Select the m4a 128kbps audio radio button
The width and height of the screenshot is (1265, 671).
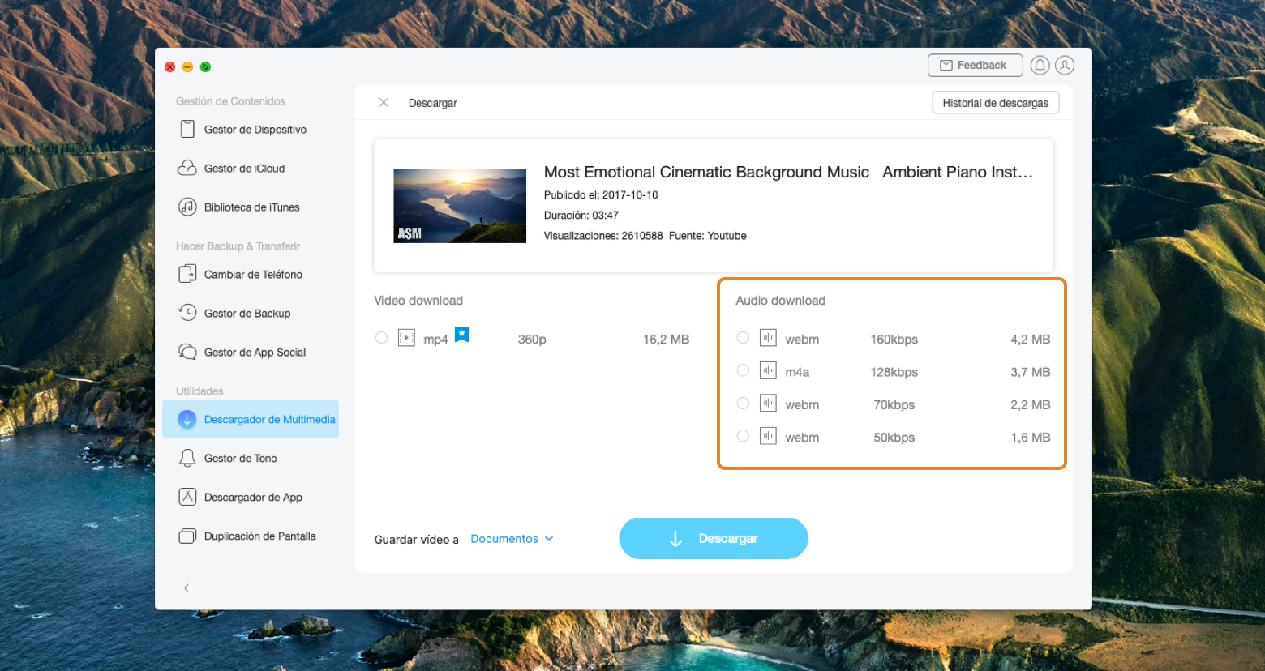point(743,370)
